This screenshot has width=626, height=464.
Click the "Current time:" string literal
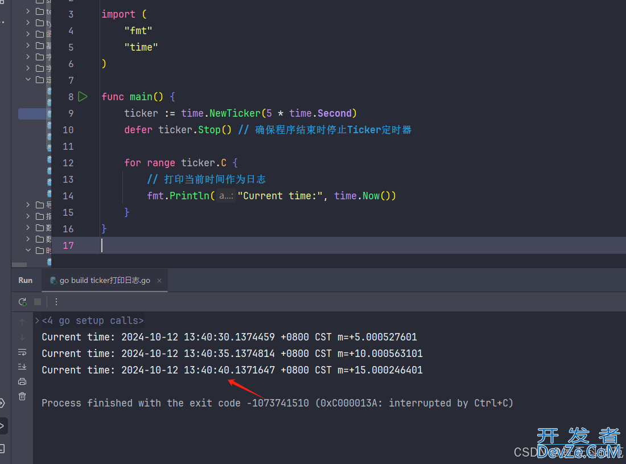[280, 196]
